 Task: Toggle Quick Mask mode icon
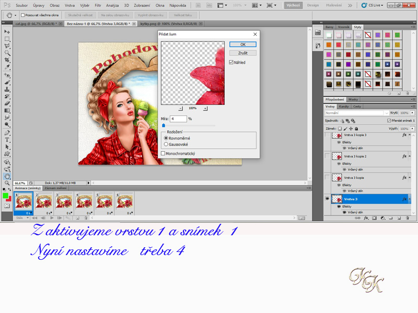tap(7, 206)
